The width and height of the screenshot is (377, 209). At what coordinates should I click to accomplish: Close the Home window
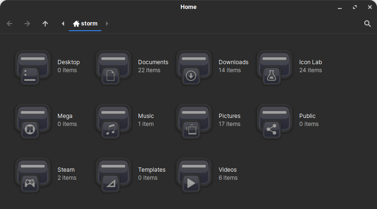pos(370,7)
